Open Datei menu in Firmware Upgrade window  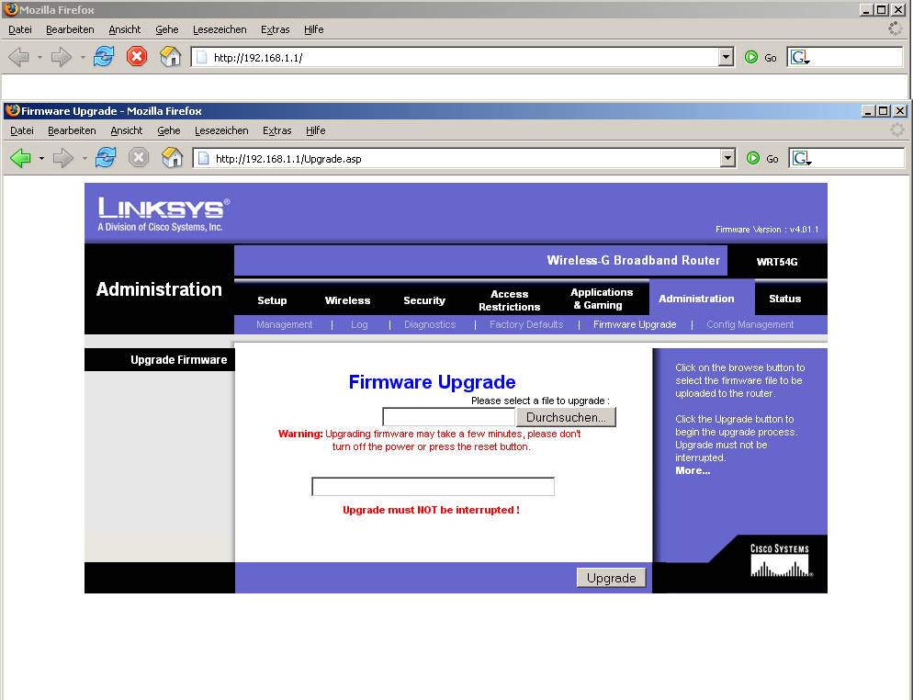coord(22,130)
